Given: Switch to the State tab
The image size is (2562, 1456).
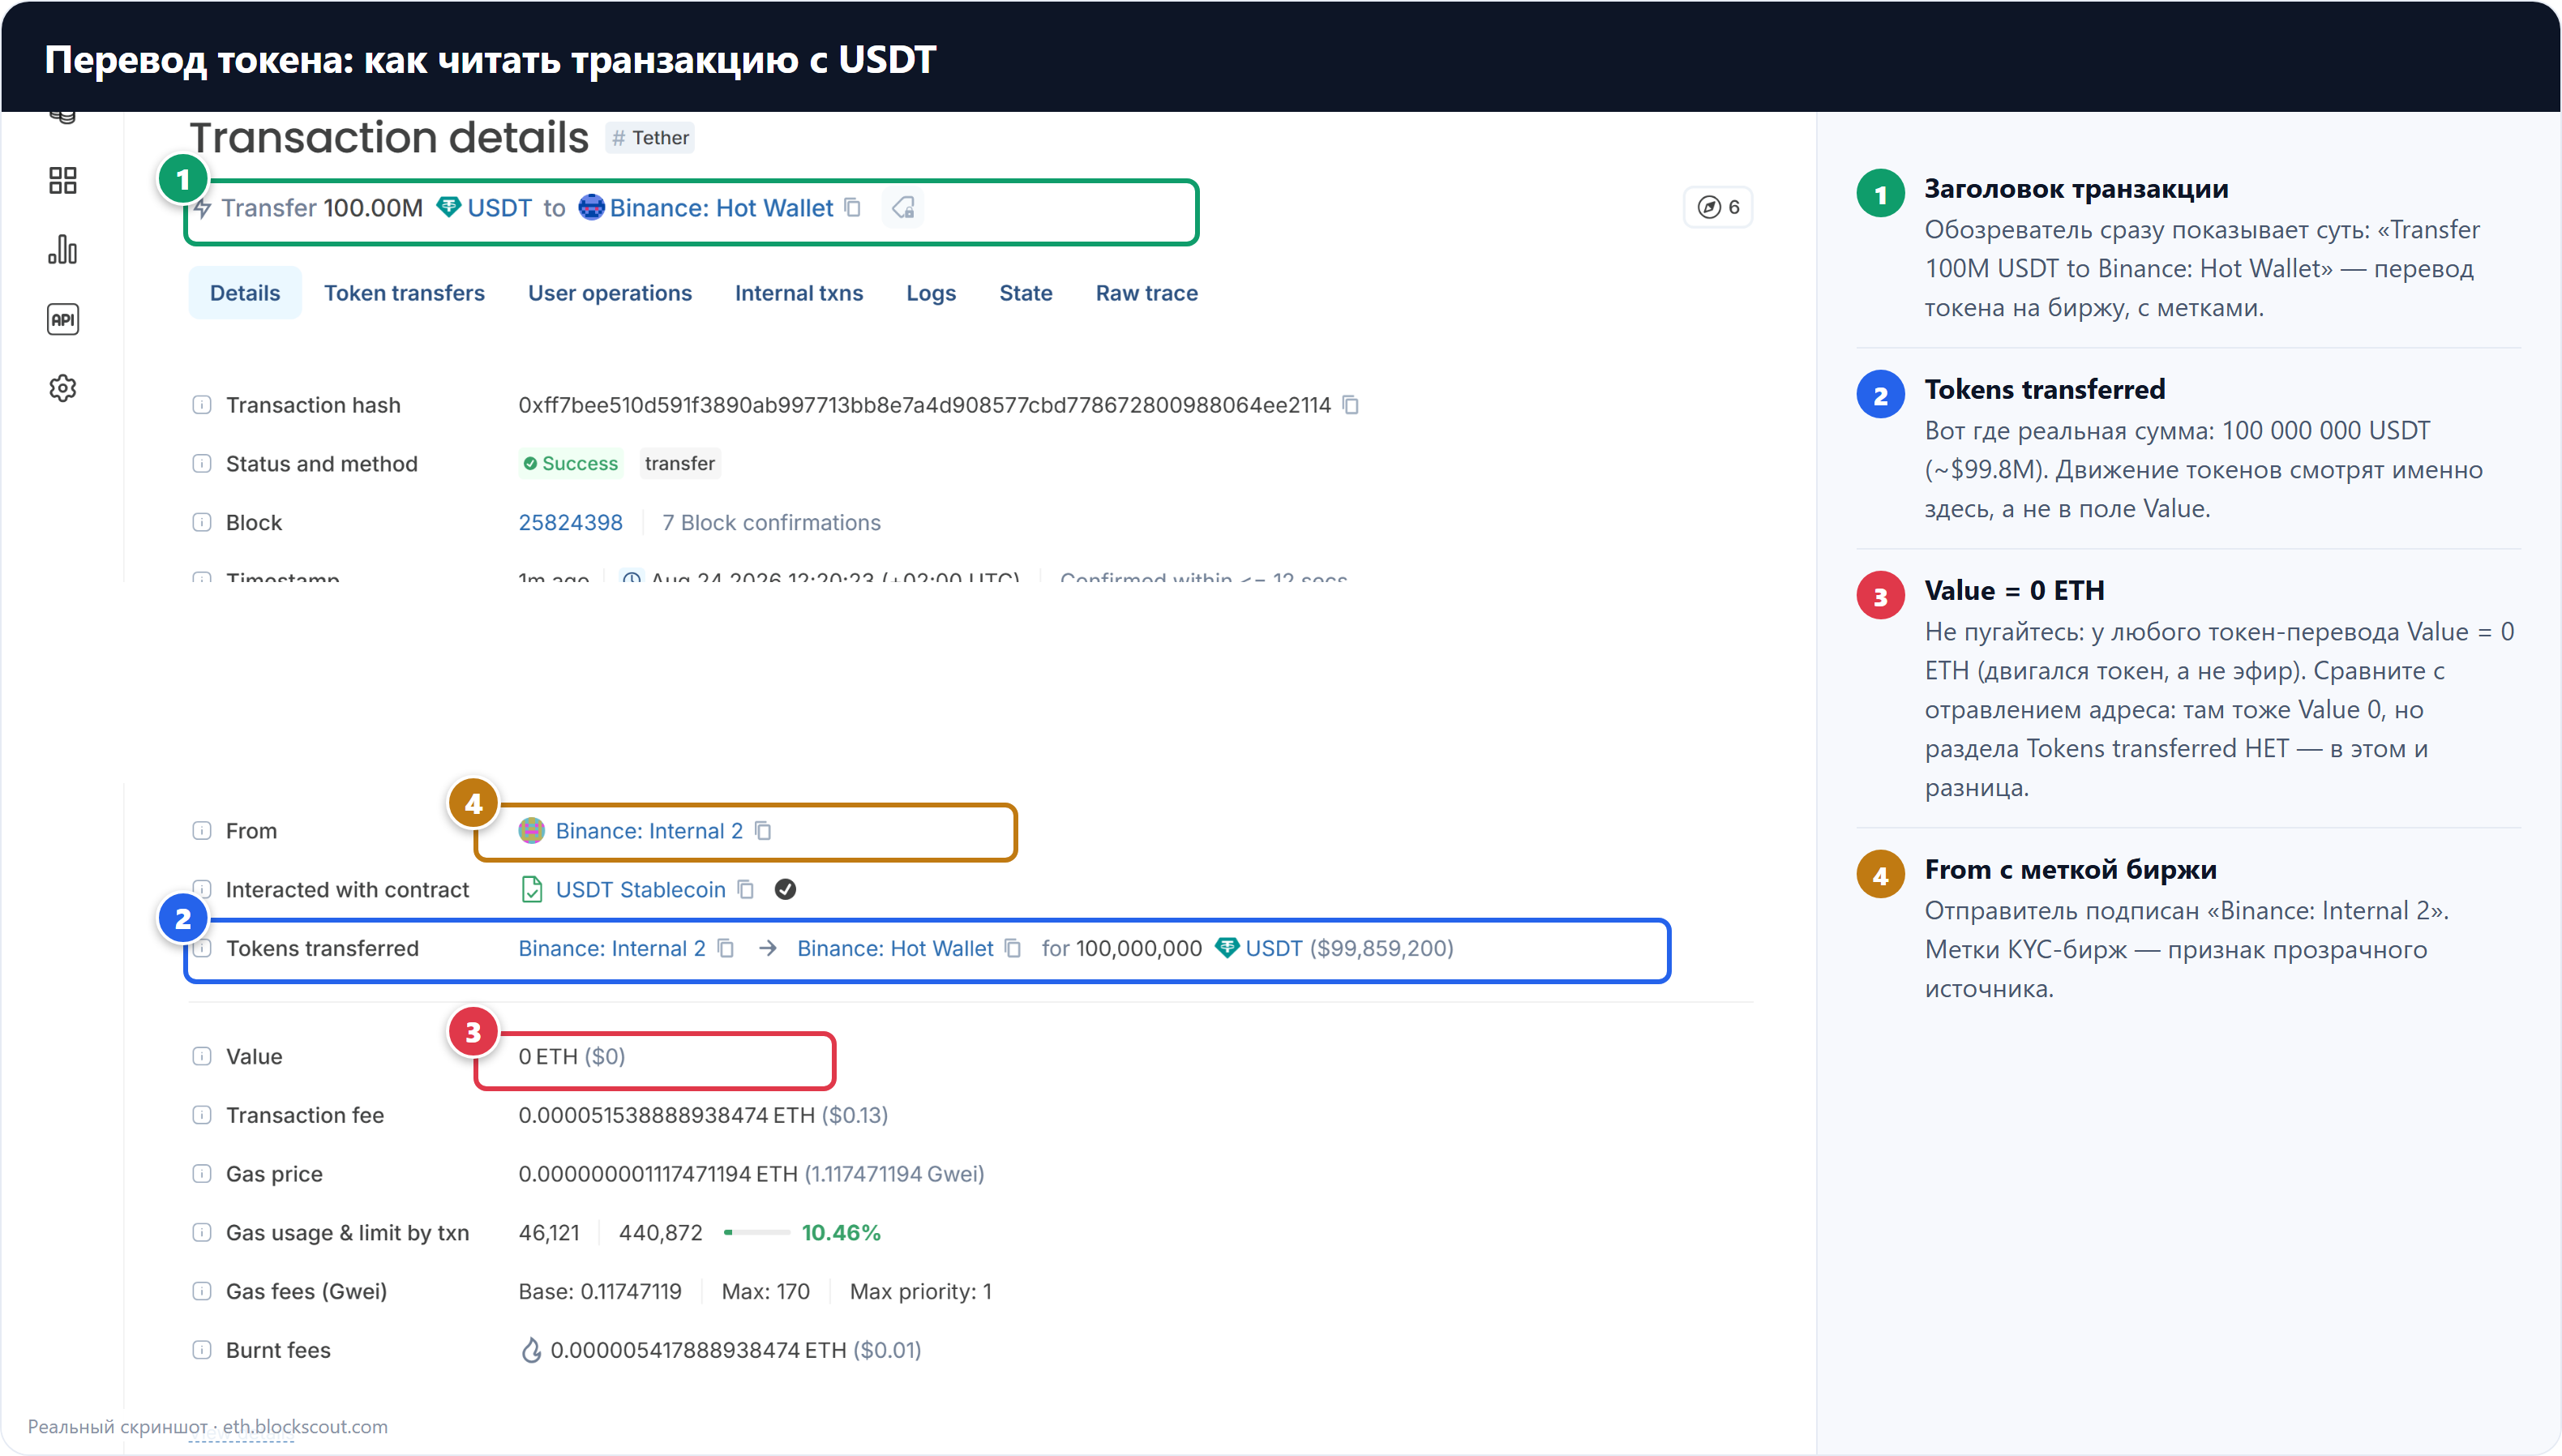Looking at the screenshot, I should [1026, 294].
